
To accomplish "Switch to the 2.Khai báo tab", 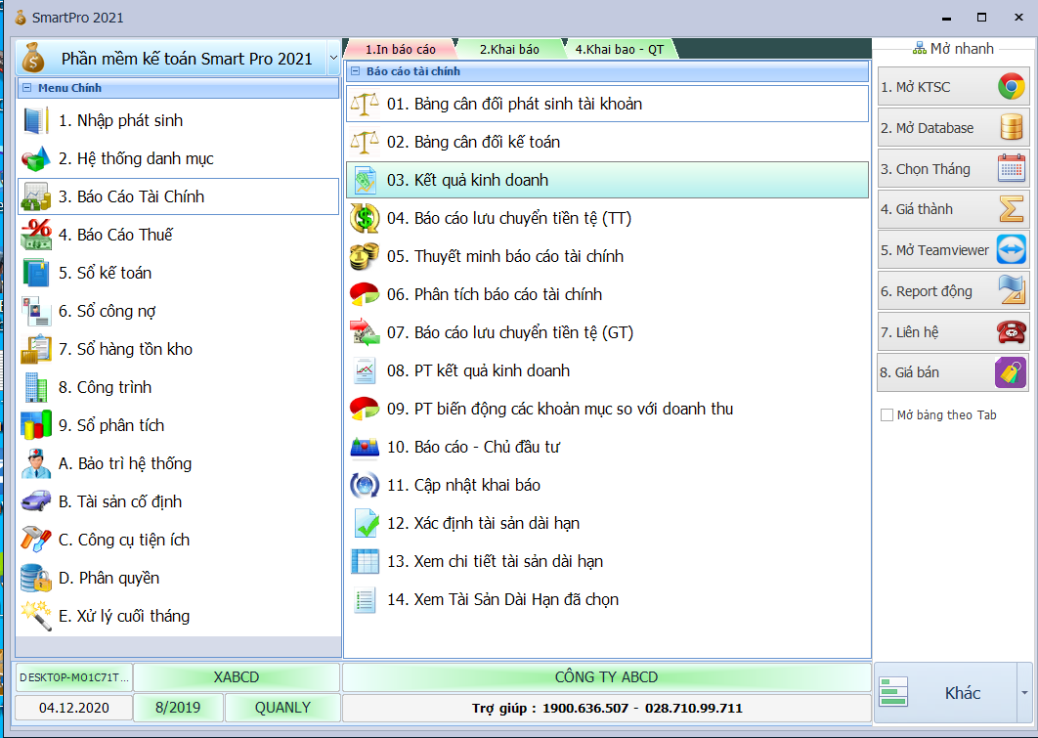I will (509, 49).
